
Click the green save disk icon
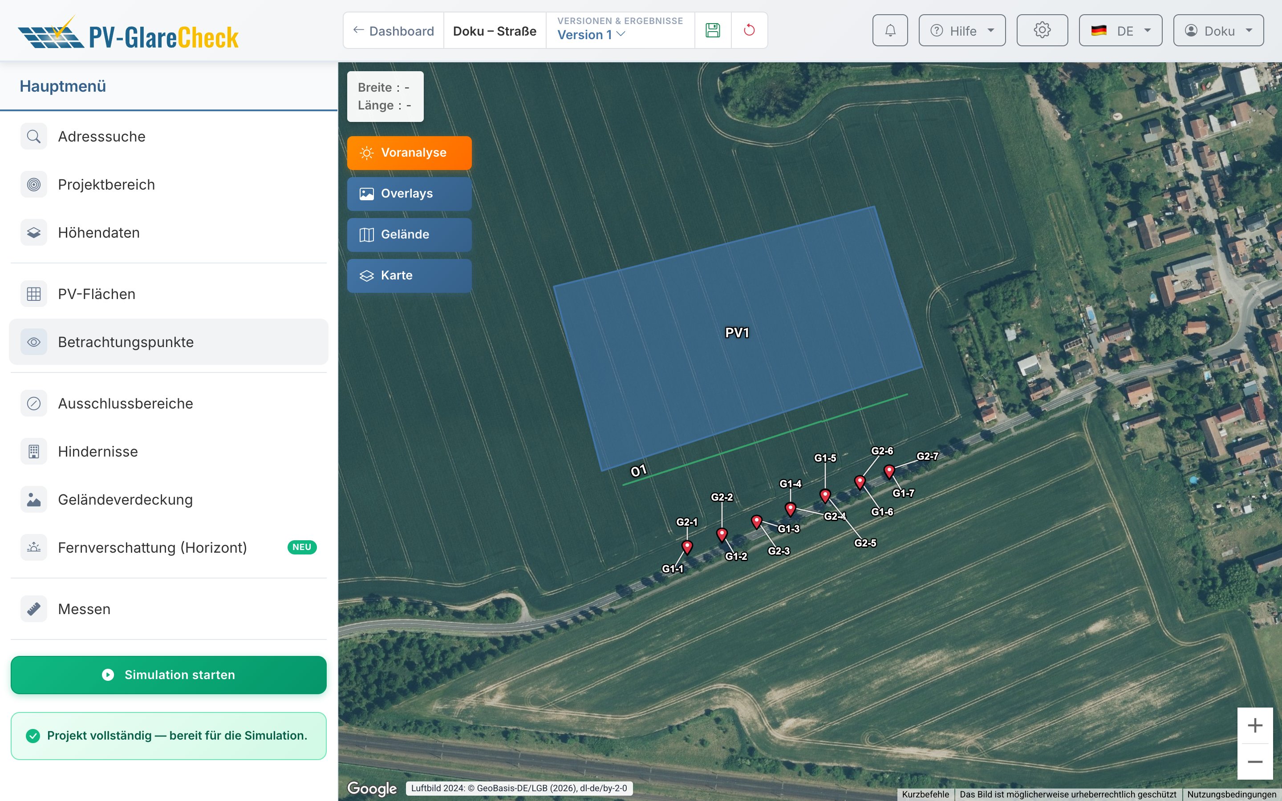click(x=713, y=30)
